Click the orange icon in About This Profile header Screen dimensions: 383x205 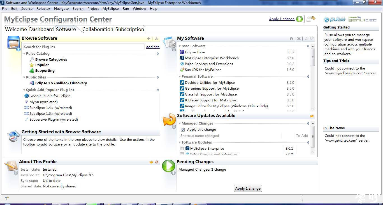tap(151, 162)
